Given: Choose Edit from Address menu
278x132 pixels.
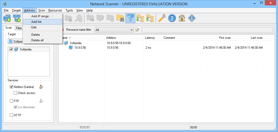Looking at the screenshot, I should pos(43,27).
